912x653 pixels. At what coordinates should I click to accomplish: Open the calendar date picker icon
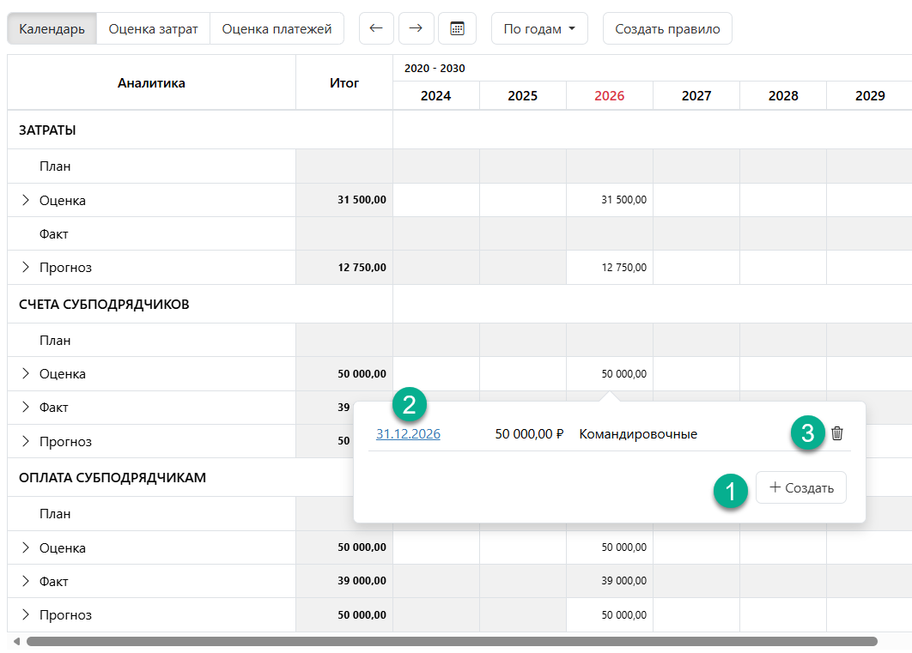pyautogui.click(x=457, y=28)
